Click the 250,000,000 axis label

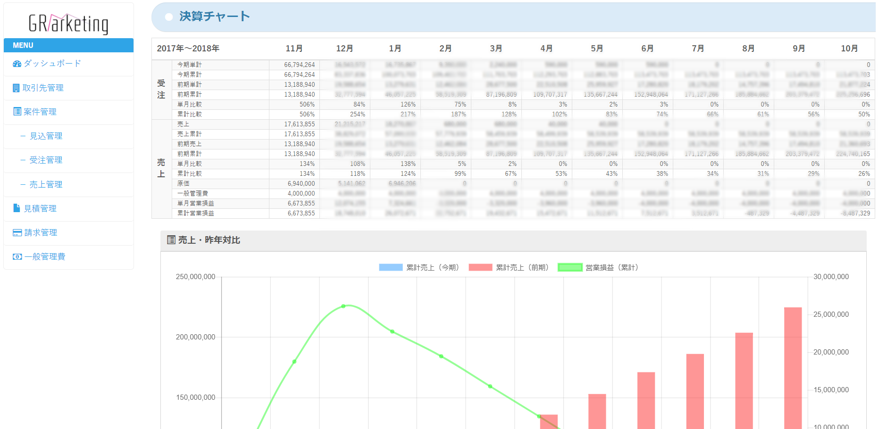pyautogui.click(x=195, y=277)
